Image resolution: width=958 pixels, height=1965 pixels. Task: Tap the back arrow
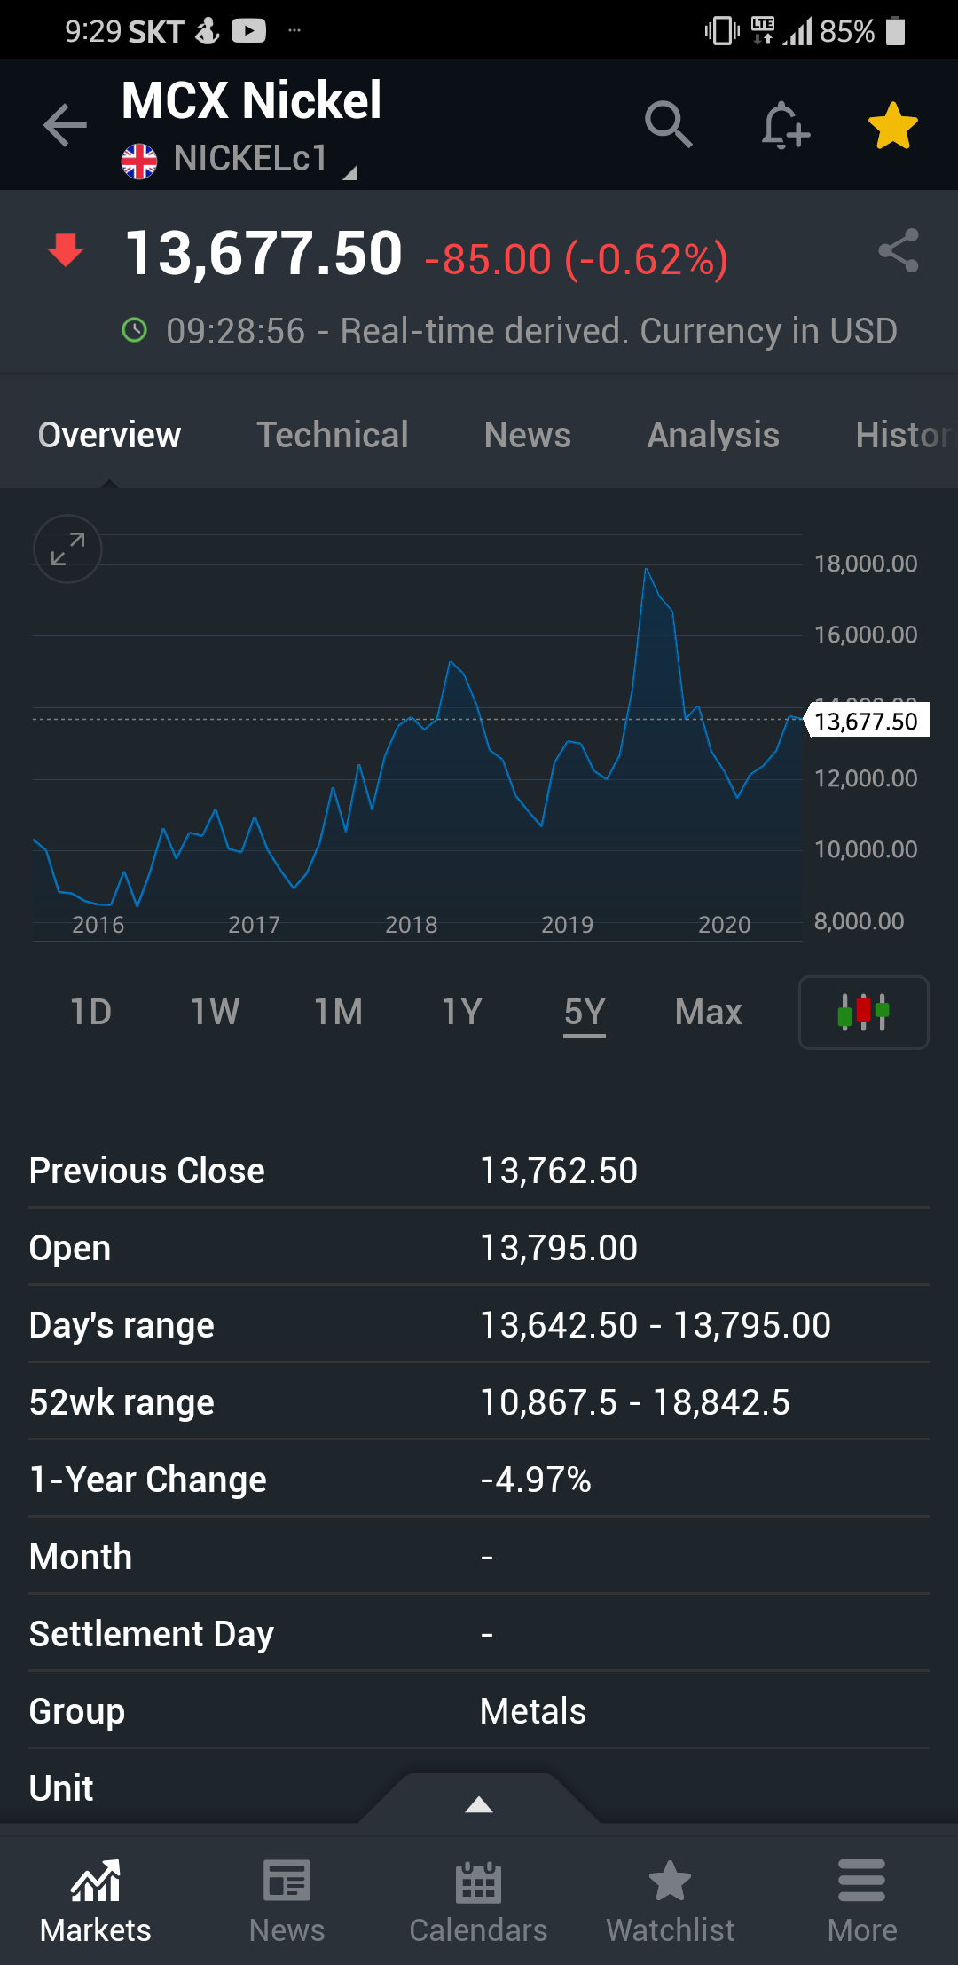pos(65,124)
